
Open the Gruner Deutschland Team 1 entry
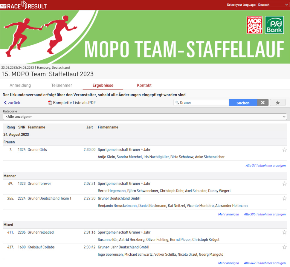pos(49,198)
